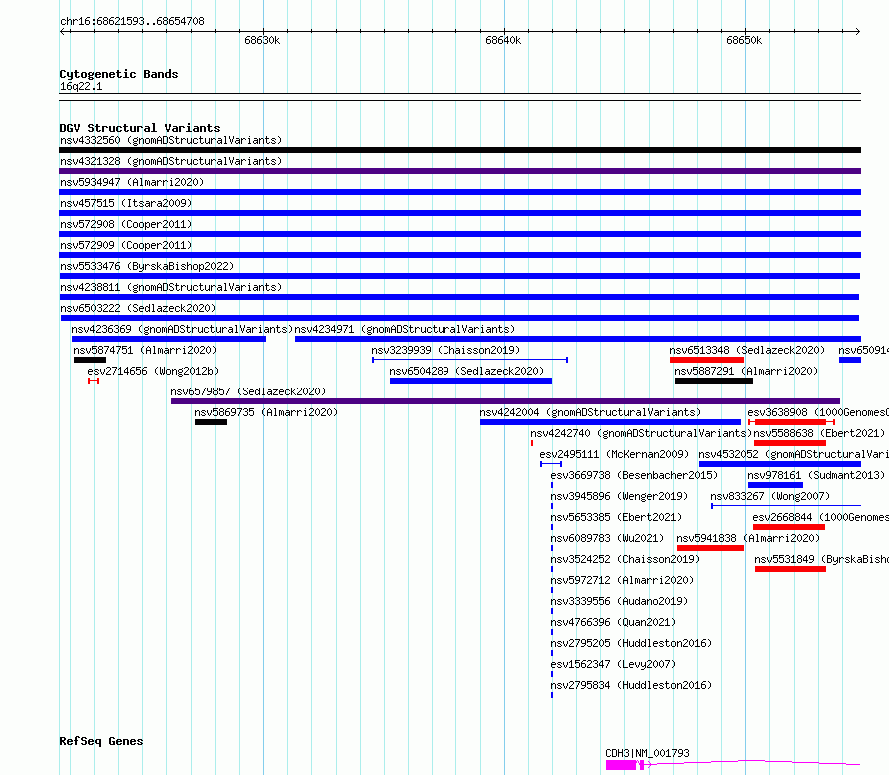Click nsv3945896 (Wenger2019) label

click(x=619, y=496)
